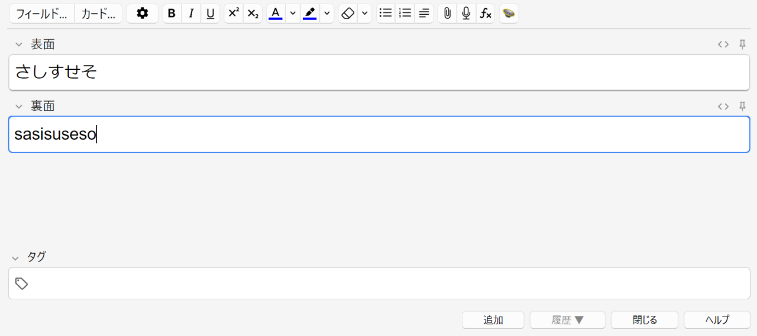Toggle the HTML editor for the 表面 field
This screenshot has height=336, width=757.
[x=723, y=44]
